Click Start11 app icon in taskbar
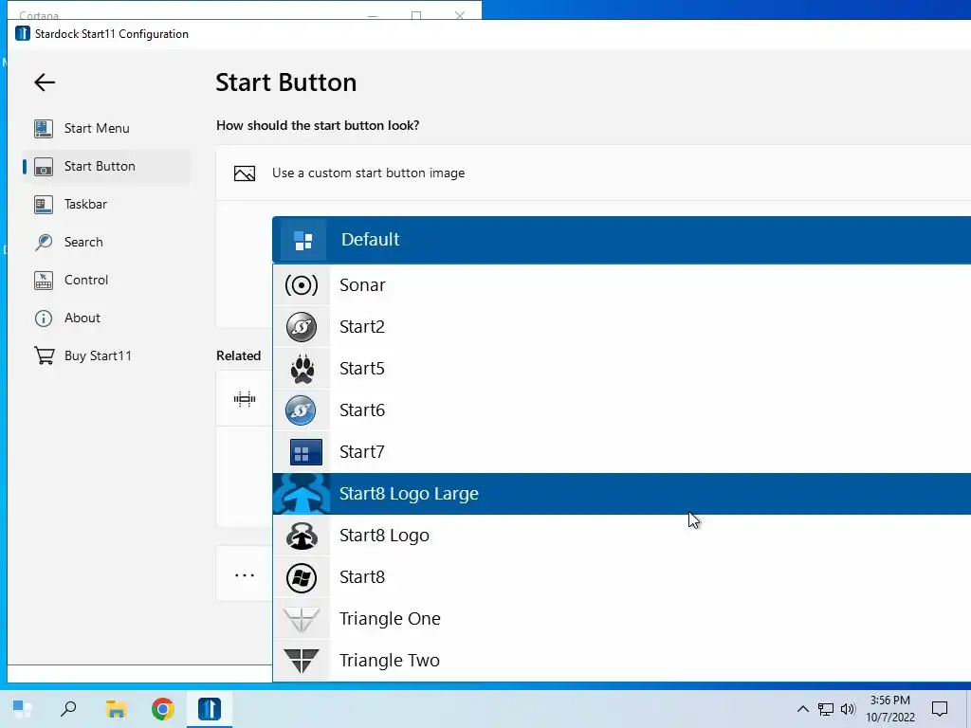This screenshot has width=971, height=728. [x=210, y=709]
